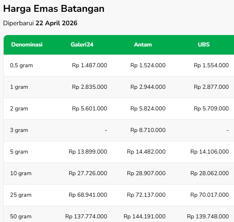This screenshot has height=222, width=234.
Task: Select Antam price Rp 72.137.000
Action: 146,195
